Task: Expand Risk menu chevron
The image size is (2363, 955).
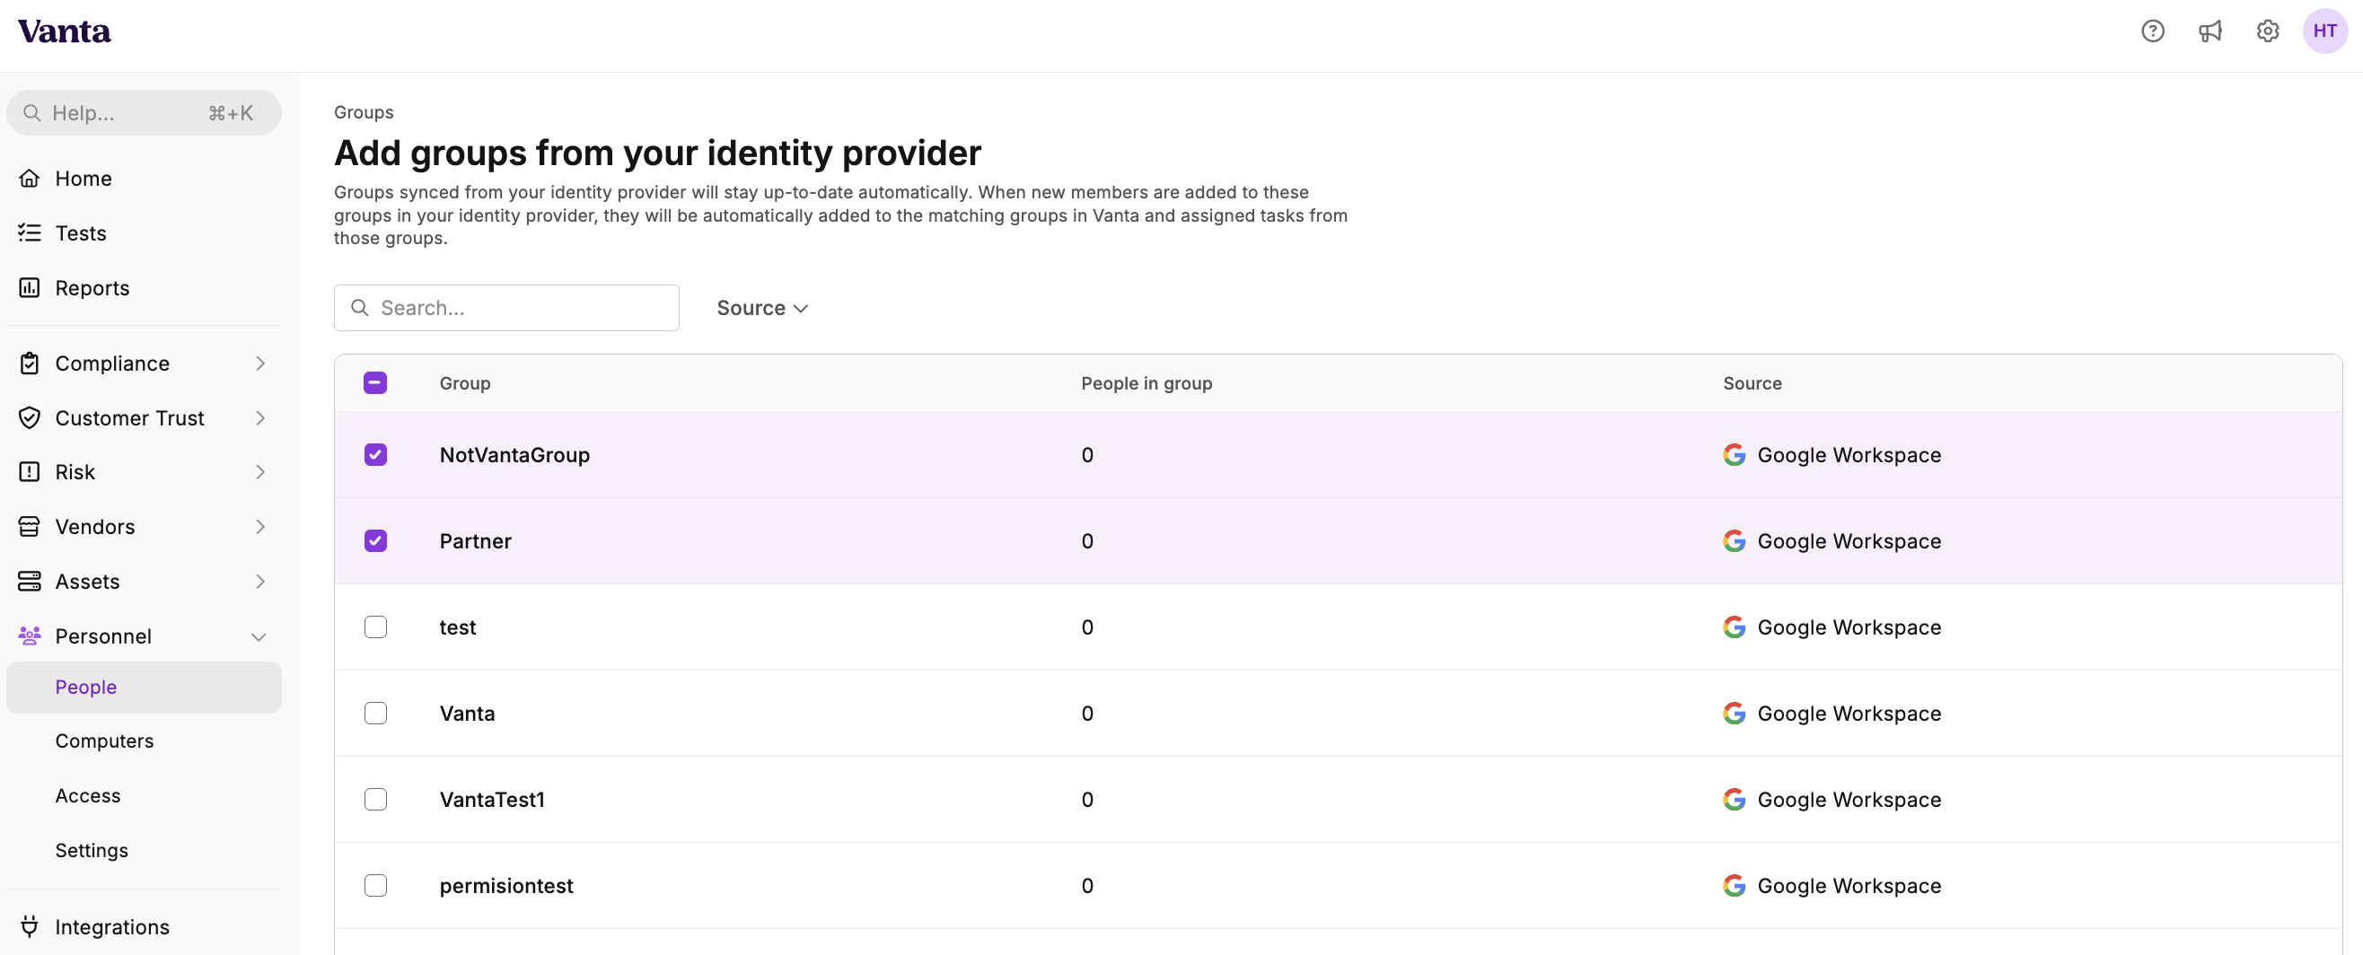Action: click(260, 471)
